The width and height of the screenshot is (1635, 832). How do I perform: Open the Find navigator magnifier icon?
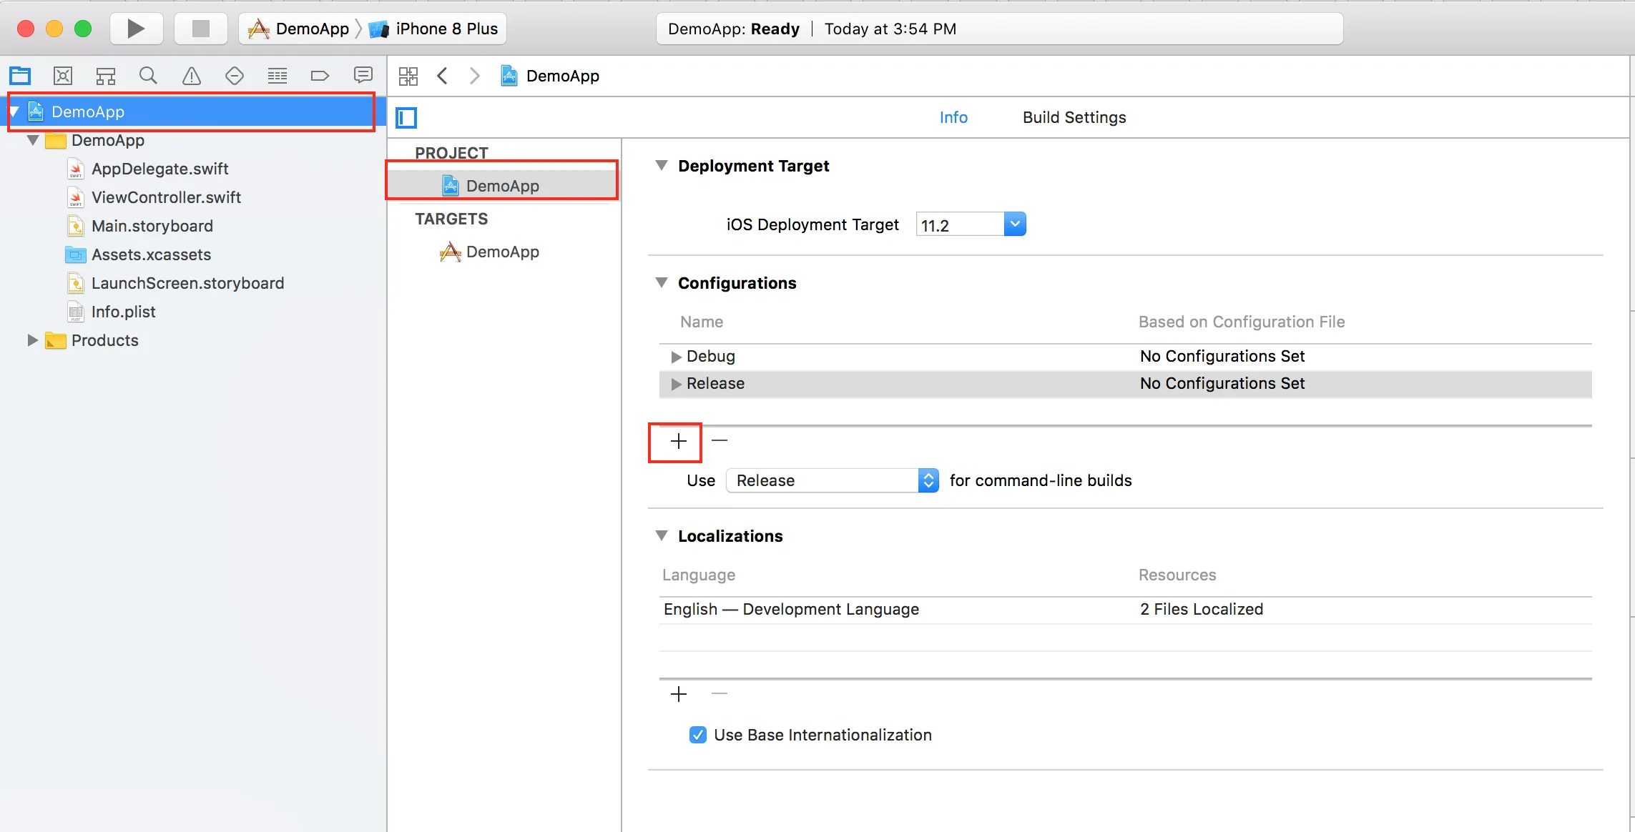pyautogui.click(x=148, y=76)
